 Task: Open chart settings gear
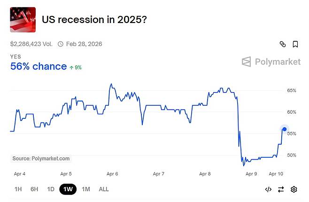pos(294,189)
